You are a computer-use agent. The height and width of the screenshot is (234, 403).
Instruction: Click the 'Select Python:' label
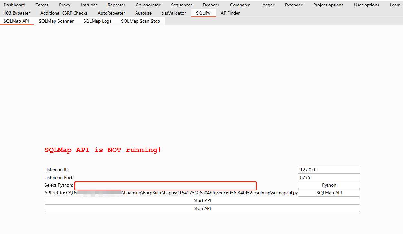(x=59, y=185)
